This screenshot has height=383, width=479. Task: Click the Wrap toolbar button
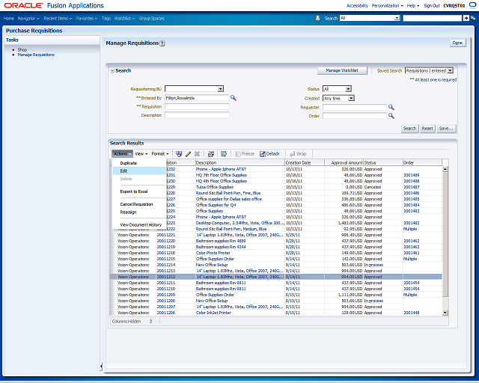pyautogui.click(x=298, y=154)
